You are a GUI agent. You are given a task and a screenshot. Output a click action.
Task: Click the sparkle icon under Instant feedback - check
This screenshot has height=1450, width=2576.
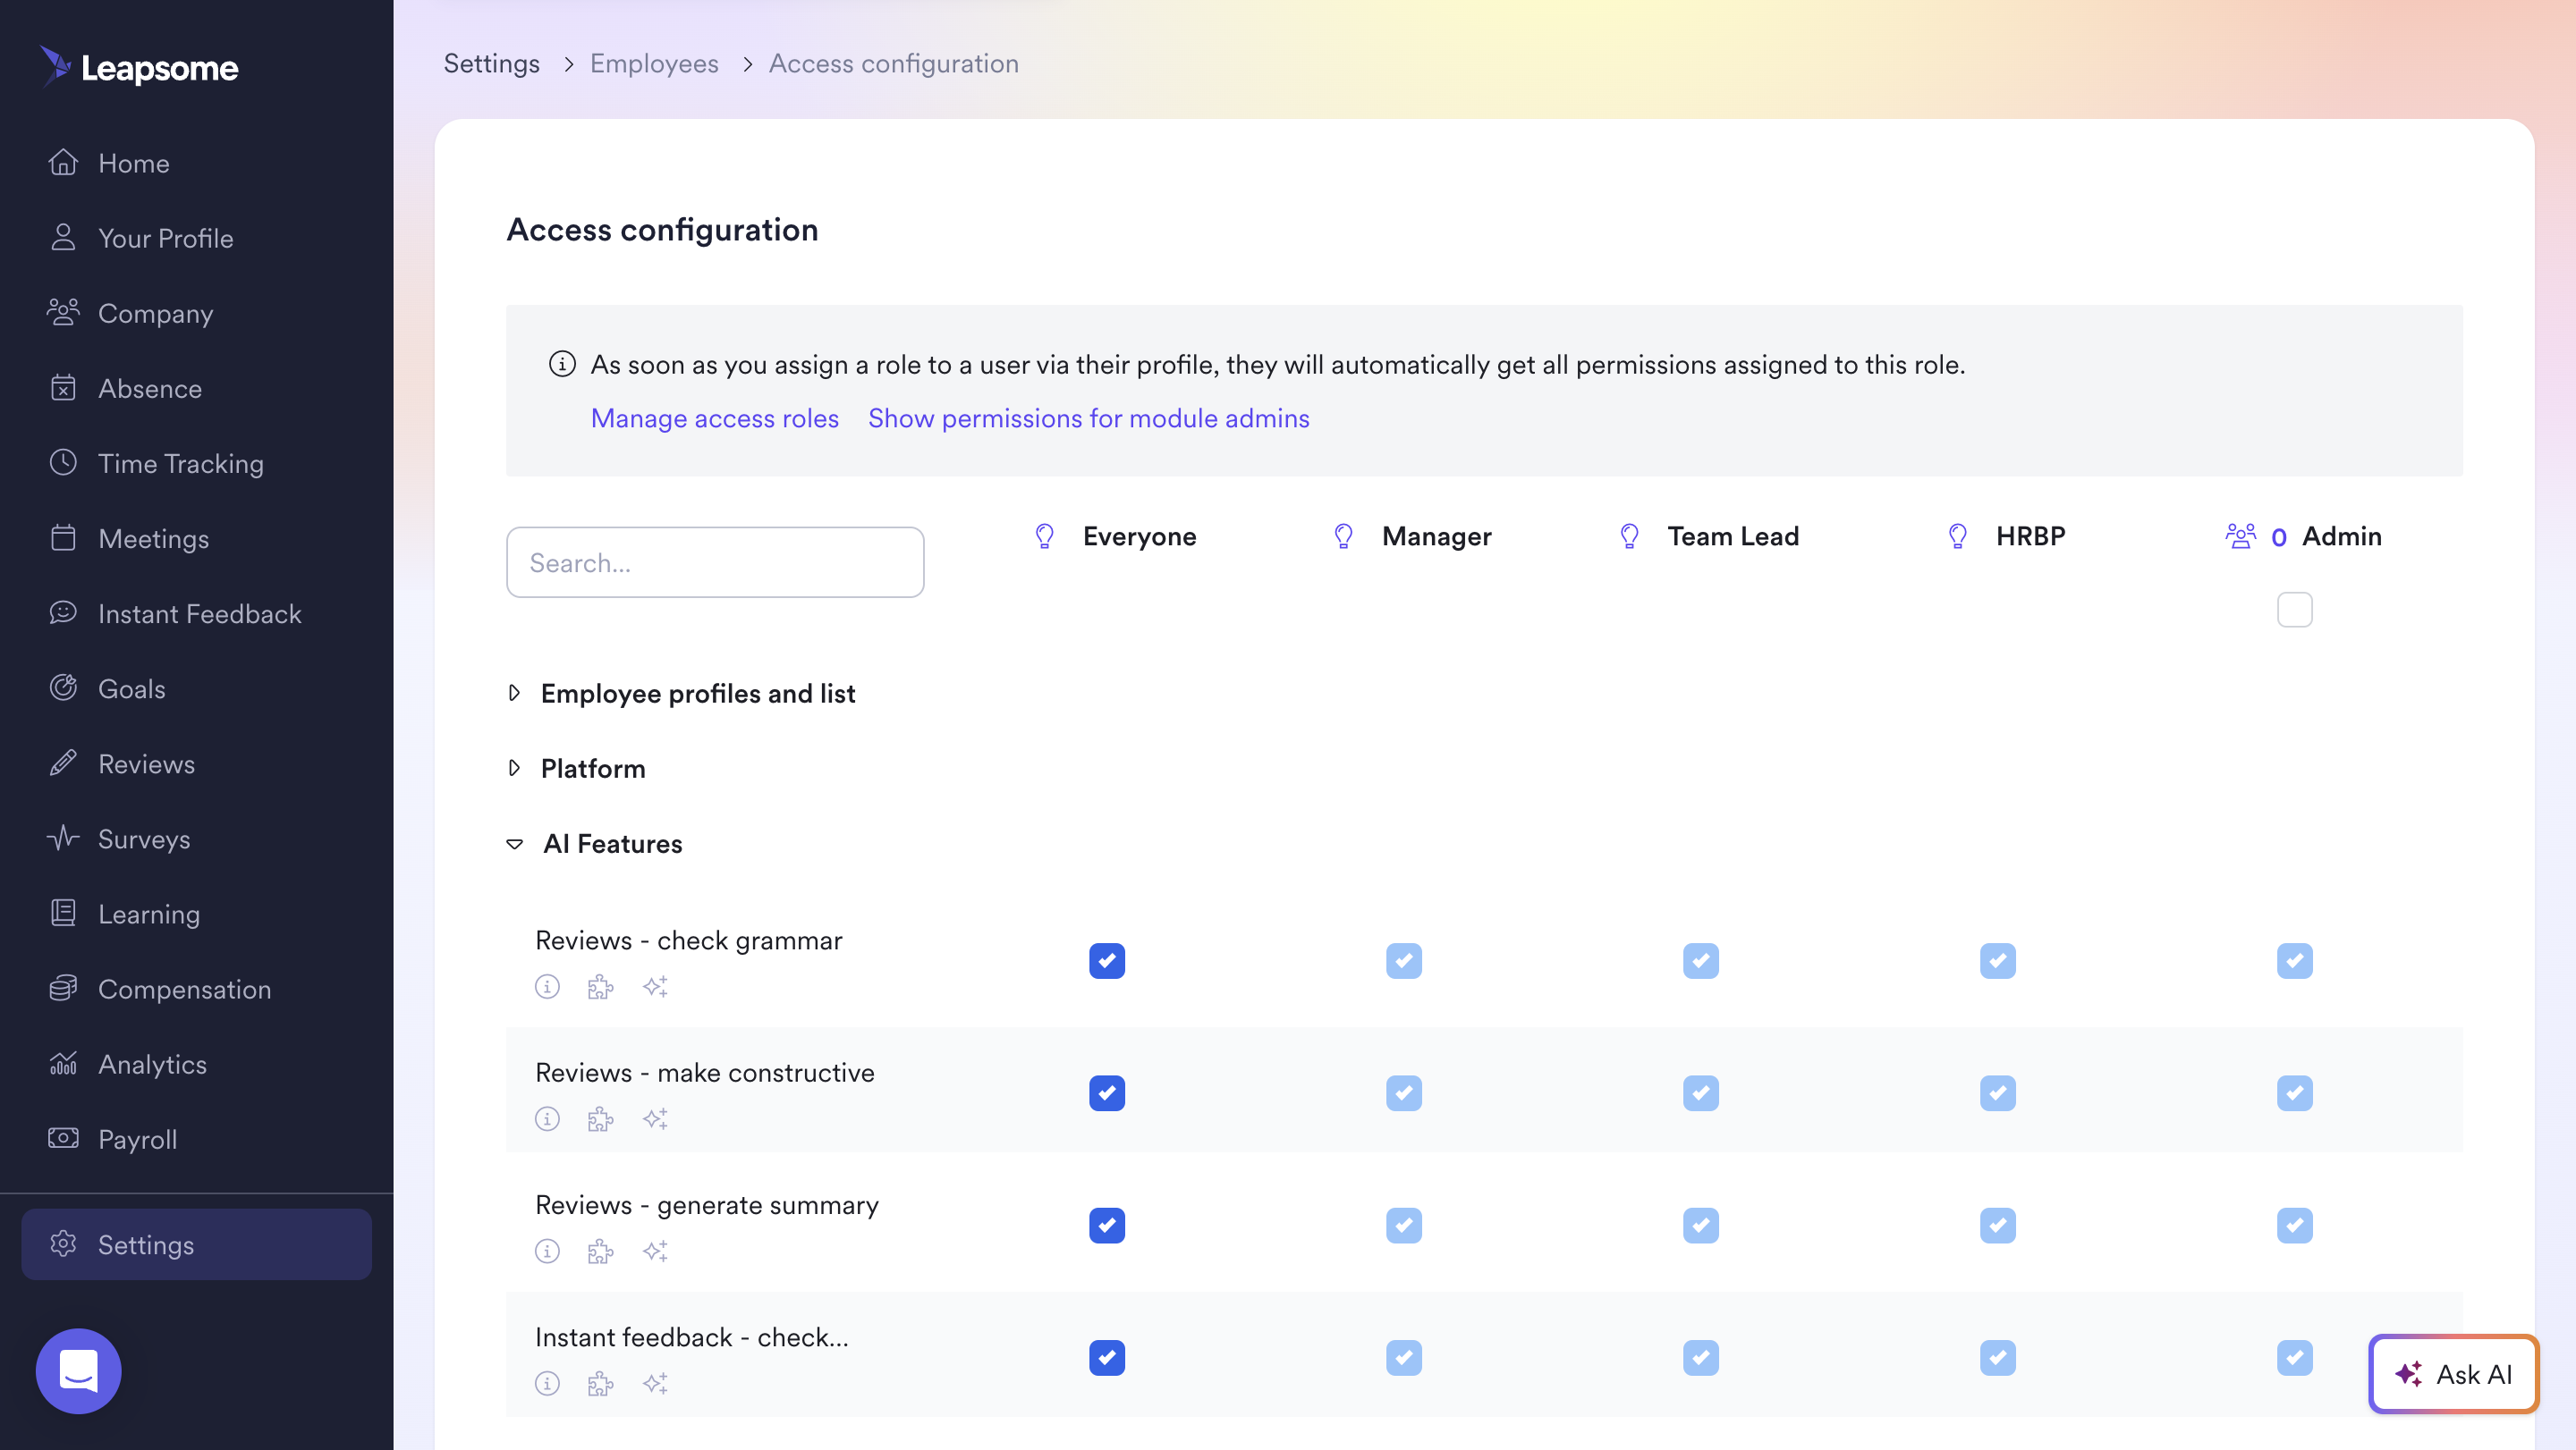655,1384
